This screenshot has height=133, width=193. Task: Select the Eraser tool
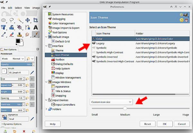tap(12, 34)
